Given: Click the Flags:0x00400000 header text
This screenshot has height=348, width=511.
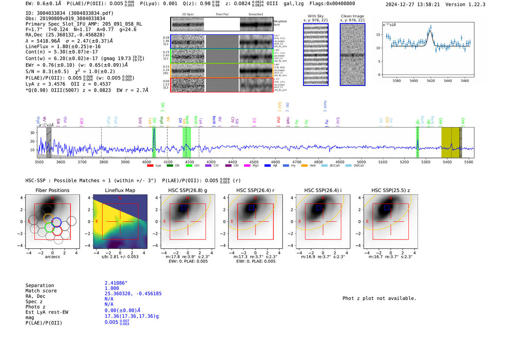Looking at the screenshot, I should tap(332, 4).
